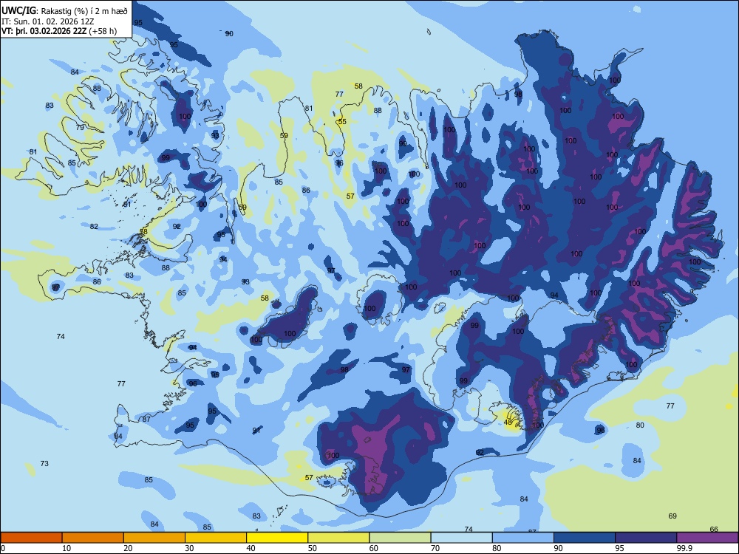Viewport: 739px width, 554px height.
Task: Click the lightest blue 70–80 legend swatch
Action: click(x=462, y=538)
